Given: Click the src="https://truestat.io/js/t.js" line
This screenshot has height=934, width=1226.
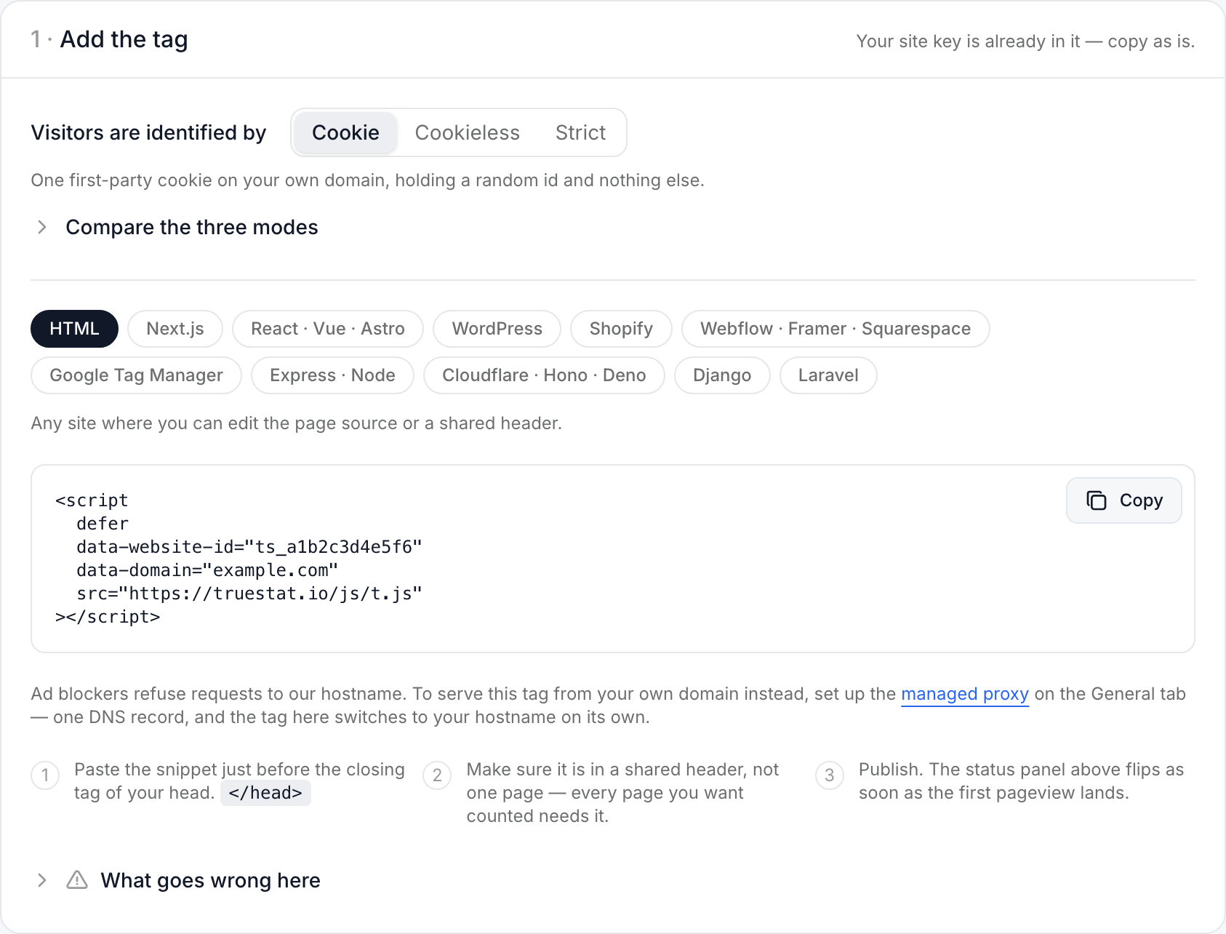Looking at the screenshot, I should tap(249, 594).
